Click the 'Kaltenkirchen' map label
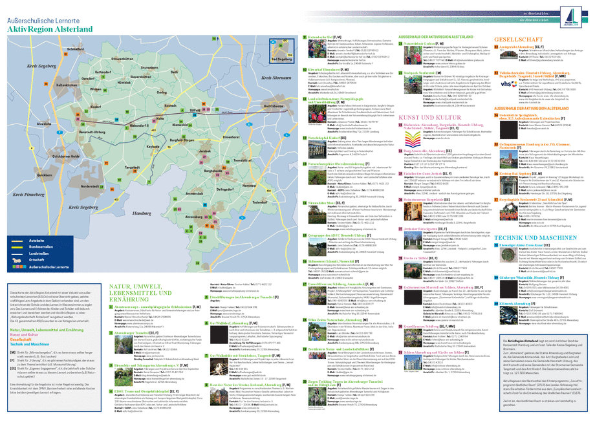The height and width of the screenshot is (421, 595). click(x=67, y=85)
